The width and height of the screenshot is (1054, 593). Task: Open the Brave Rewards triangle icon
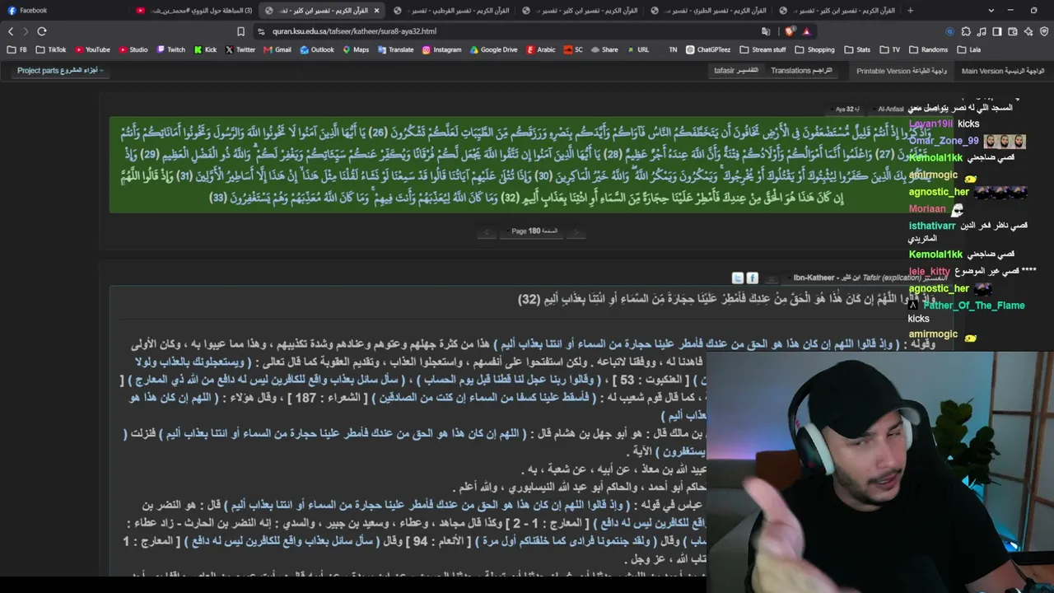tap(806, 31)
